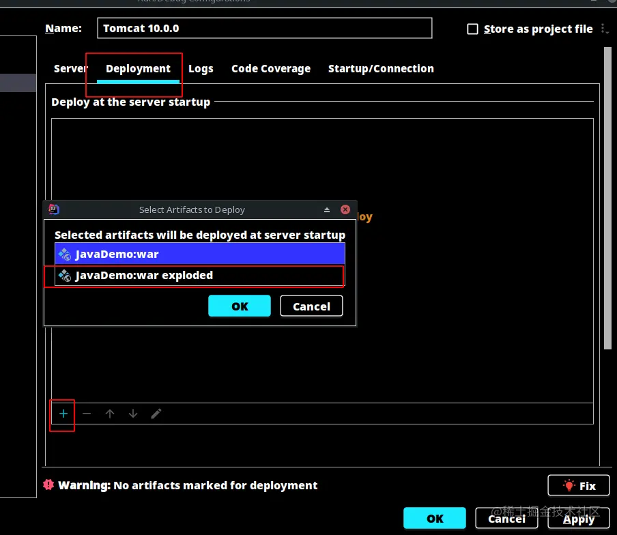Click the red warning icon at bottom

click(x=48, y=485)
